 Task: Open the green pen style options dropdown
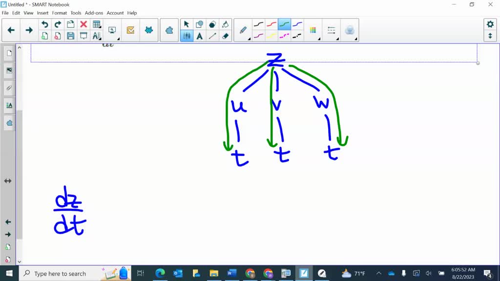click(x=285, y=23)
